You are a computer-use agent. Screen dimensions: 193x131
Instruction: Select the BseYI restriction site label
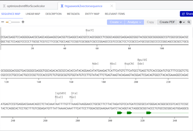pos(90,30)
